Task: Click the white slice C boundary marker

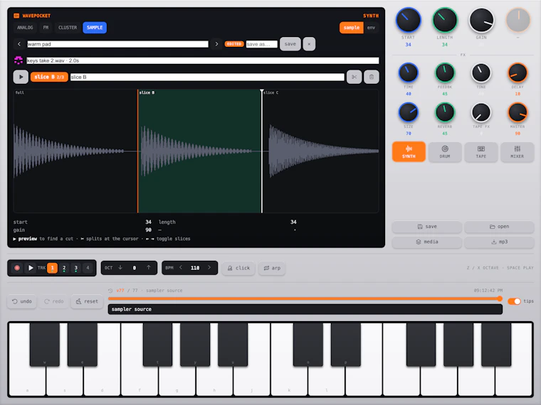Action: 262,151
